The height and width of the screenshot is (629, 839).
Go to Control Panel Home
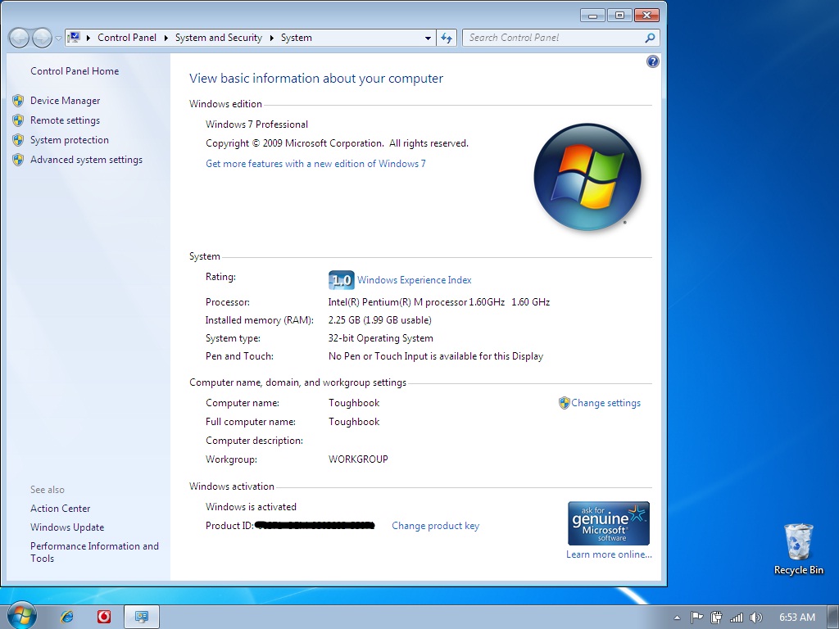[x=75, y=71]
